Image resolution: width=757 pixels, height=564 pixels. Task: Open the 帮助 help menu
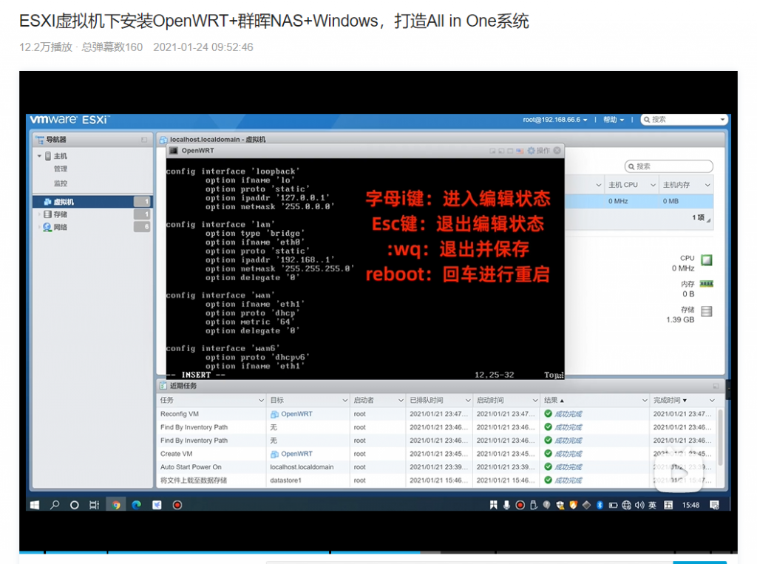614,120
